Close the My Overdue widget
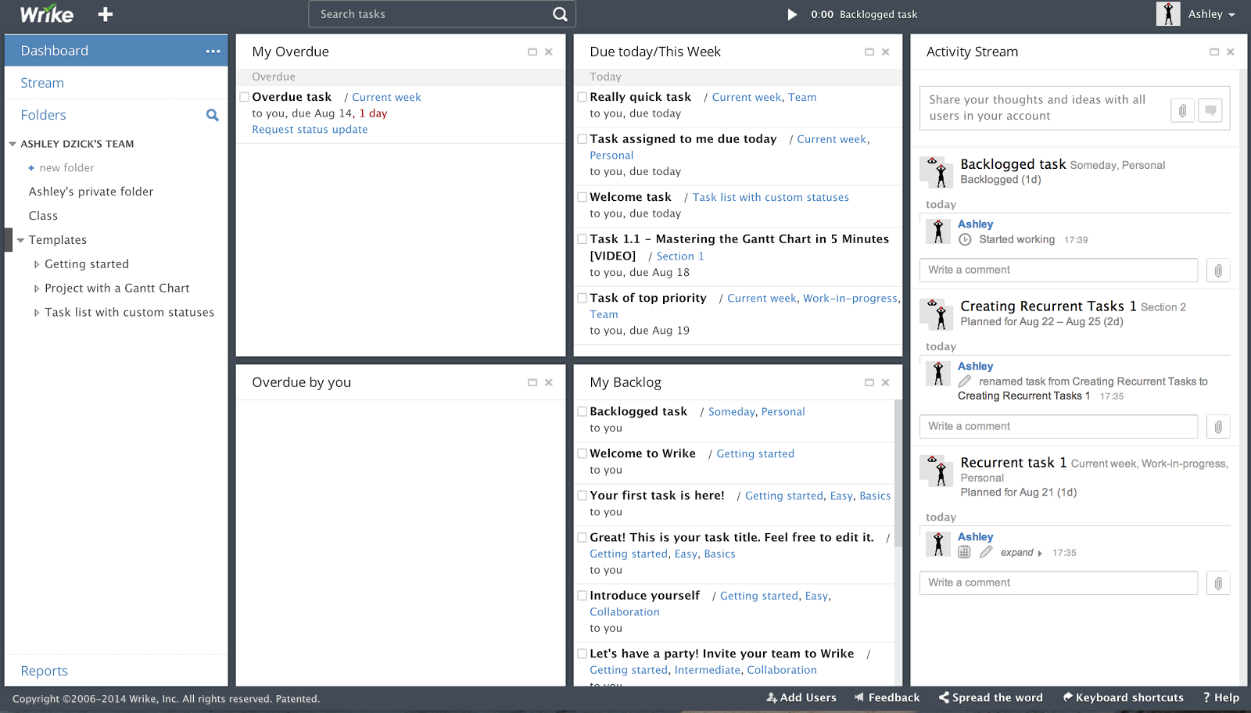The width and height of the screenshot is (1251, 713). pos(549,52)
